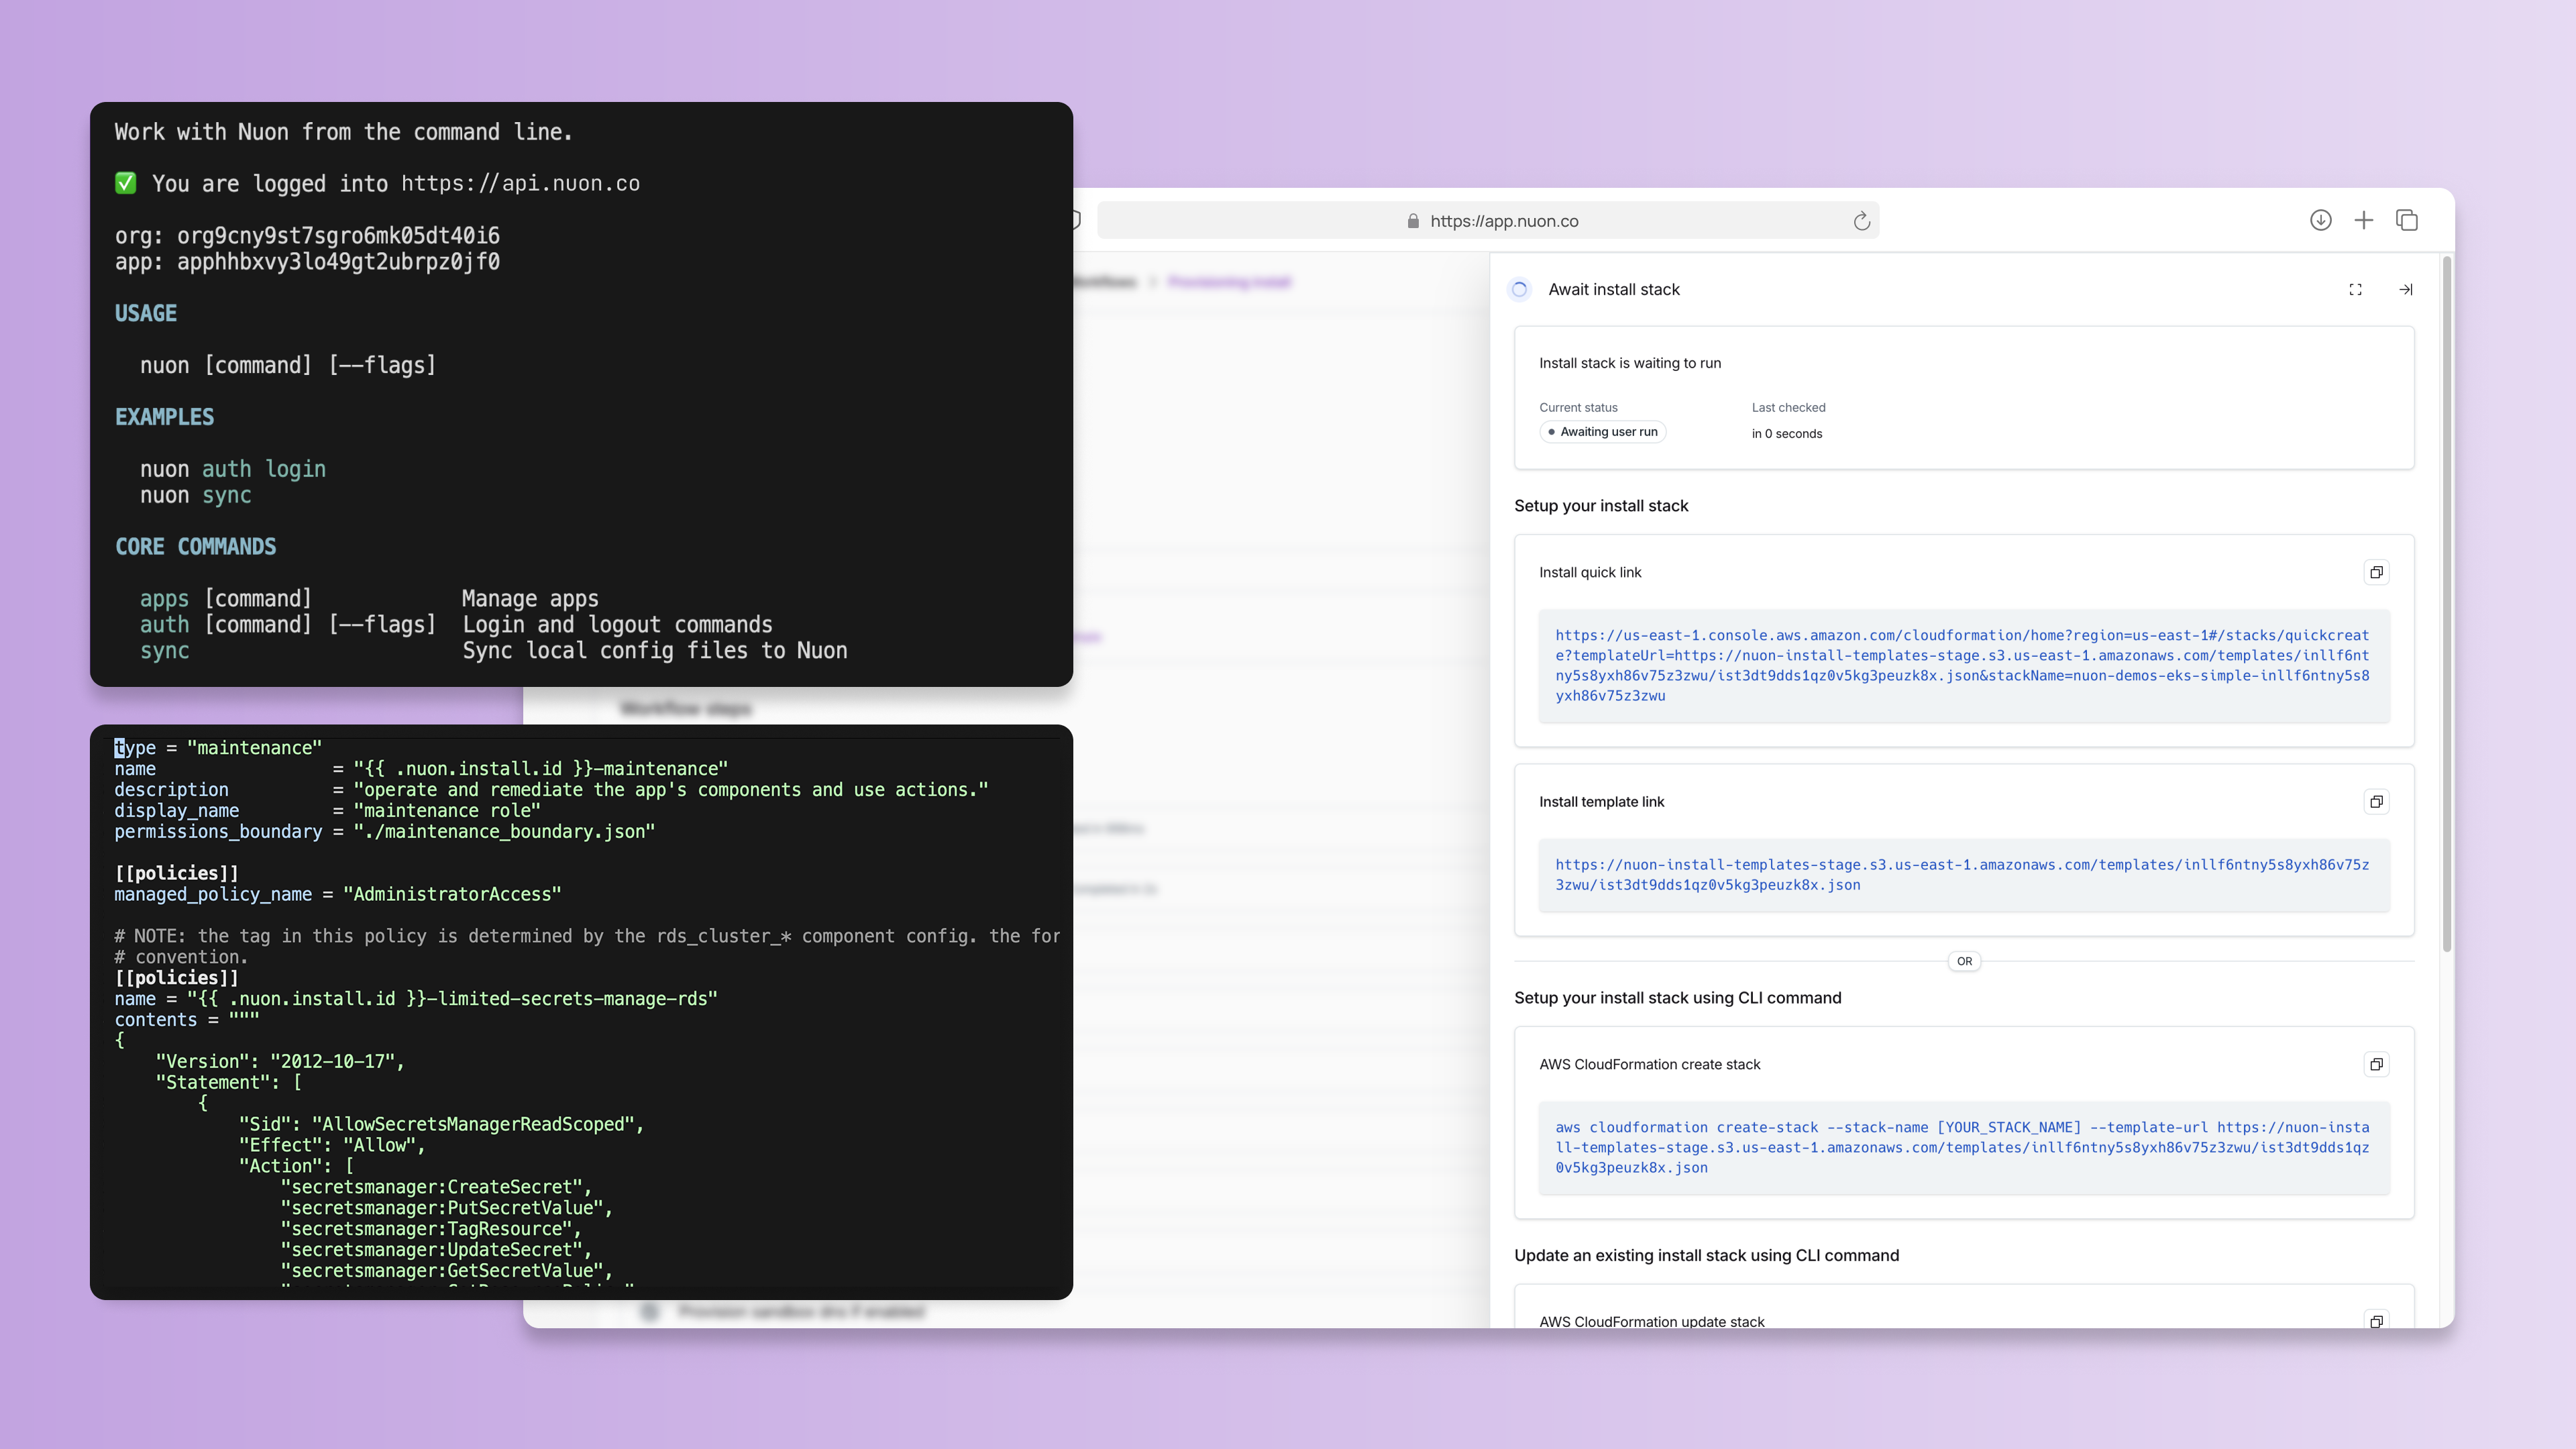The height and width of the screenshot is (1449, 2576).
Task: Click first [[policies]] header in editor
Action: [x=176, y=873]
